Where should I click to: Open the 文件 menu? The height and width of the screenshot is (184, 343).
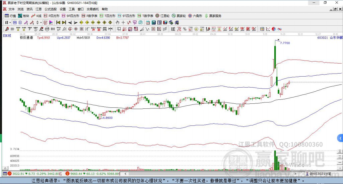[11, 9]
